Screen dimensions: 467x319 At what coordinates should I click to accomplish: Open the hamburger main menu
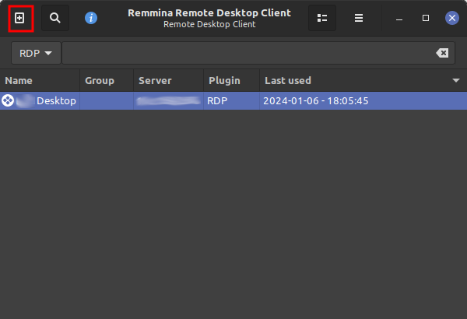[x=359, y=18]
